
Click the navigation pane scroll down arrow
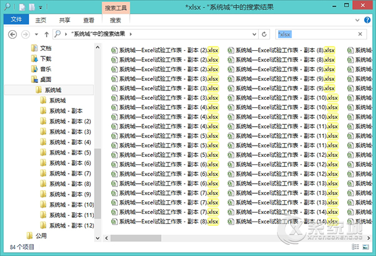point(98,238)
